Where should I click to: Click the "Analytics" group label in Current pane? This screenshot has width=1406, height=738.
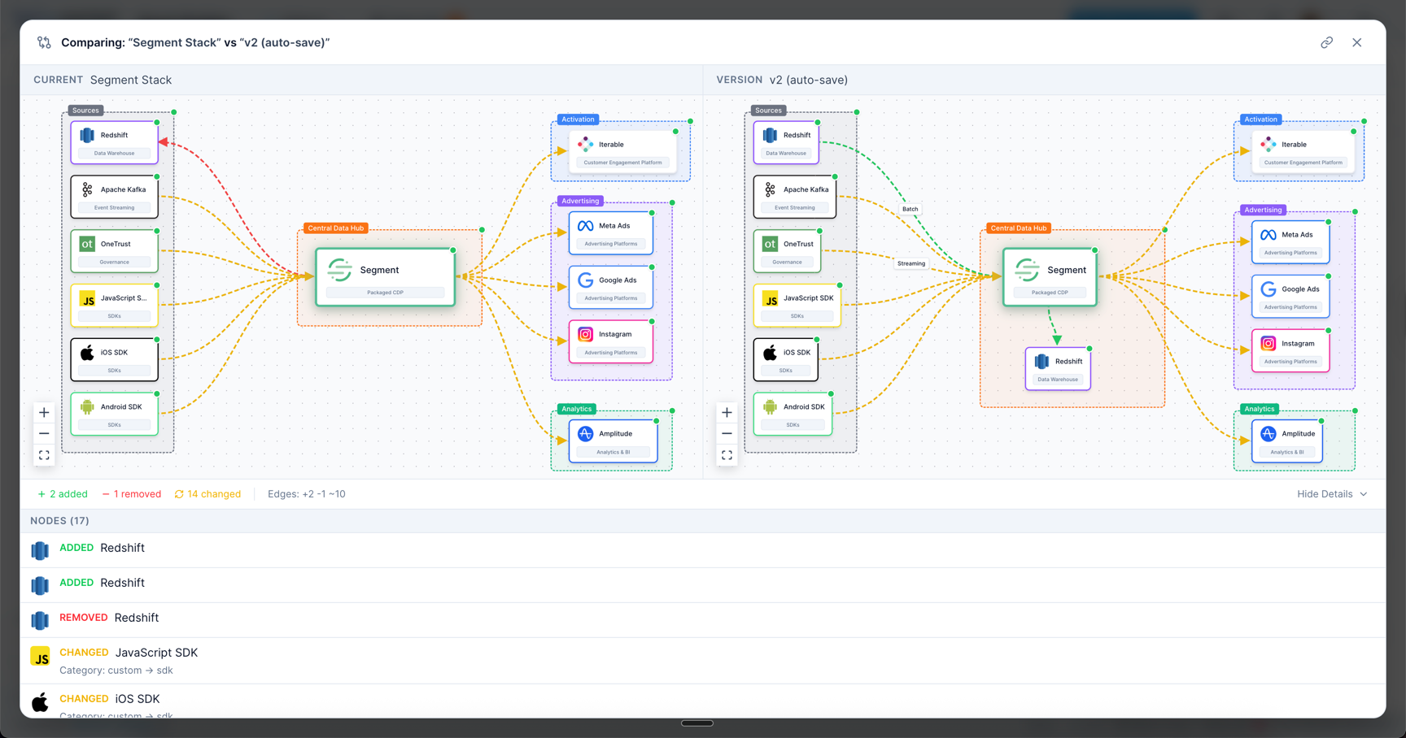click(577, 409)
